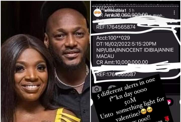Viewport: 181px width, 122px height.
Task: Select the CR Amt:10,000,000.00 line
Action: [x=122, y=62]
